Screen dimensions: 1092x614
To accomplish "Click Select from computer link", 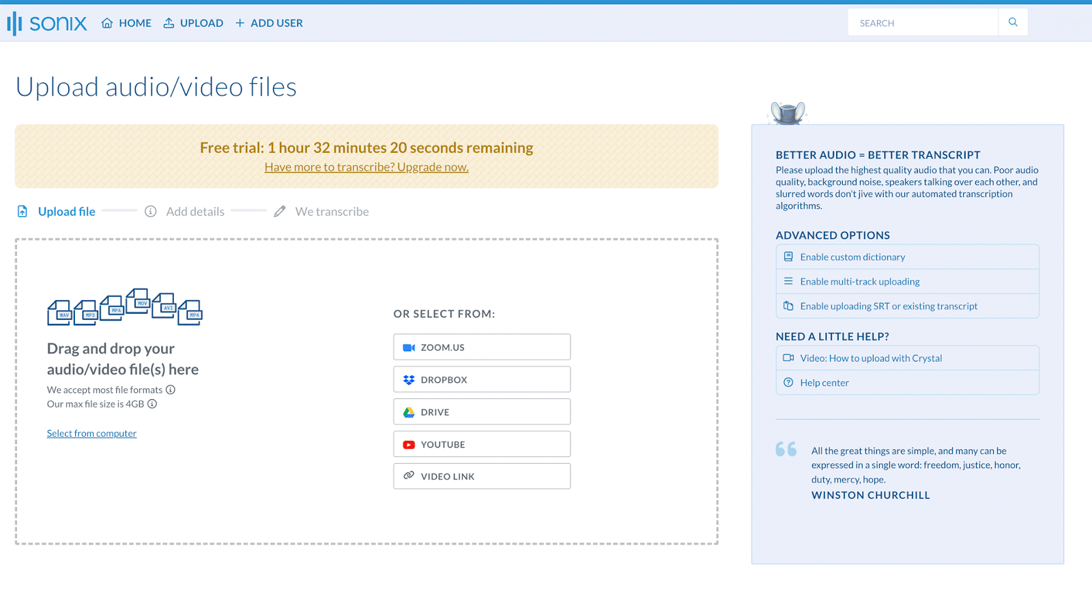I will click(91, 433).
